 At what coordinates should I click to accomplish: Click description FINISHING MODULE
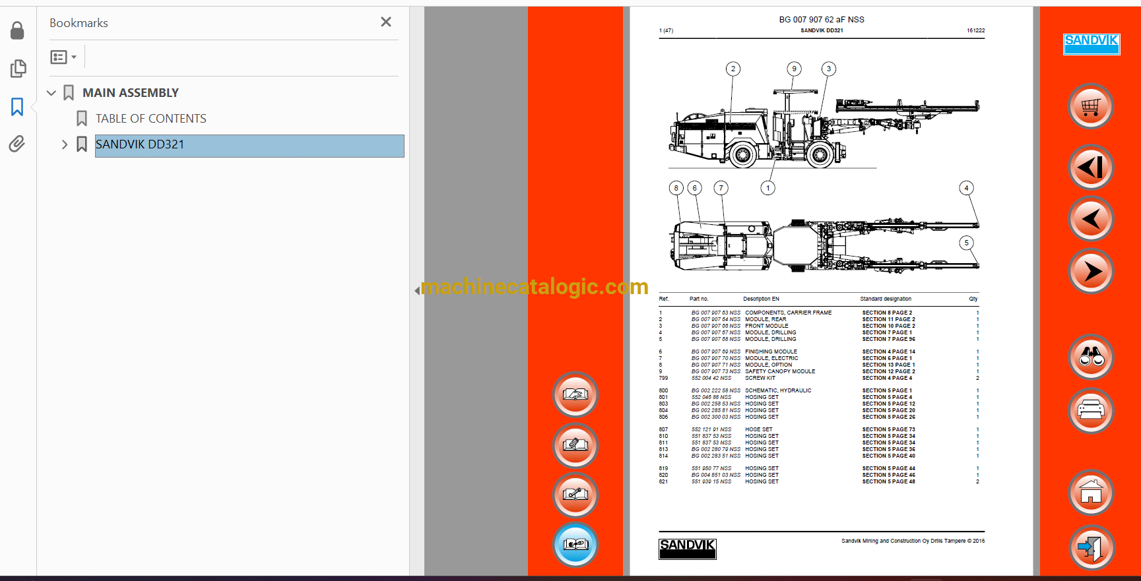[771, 352]
